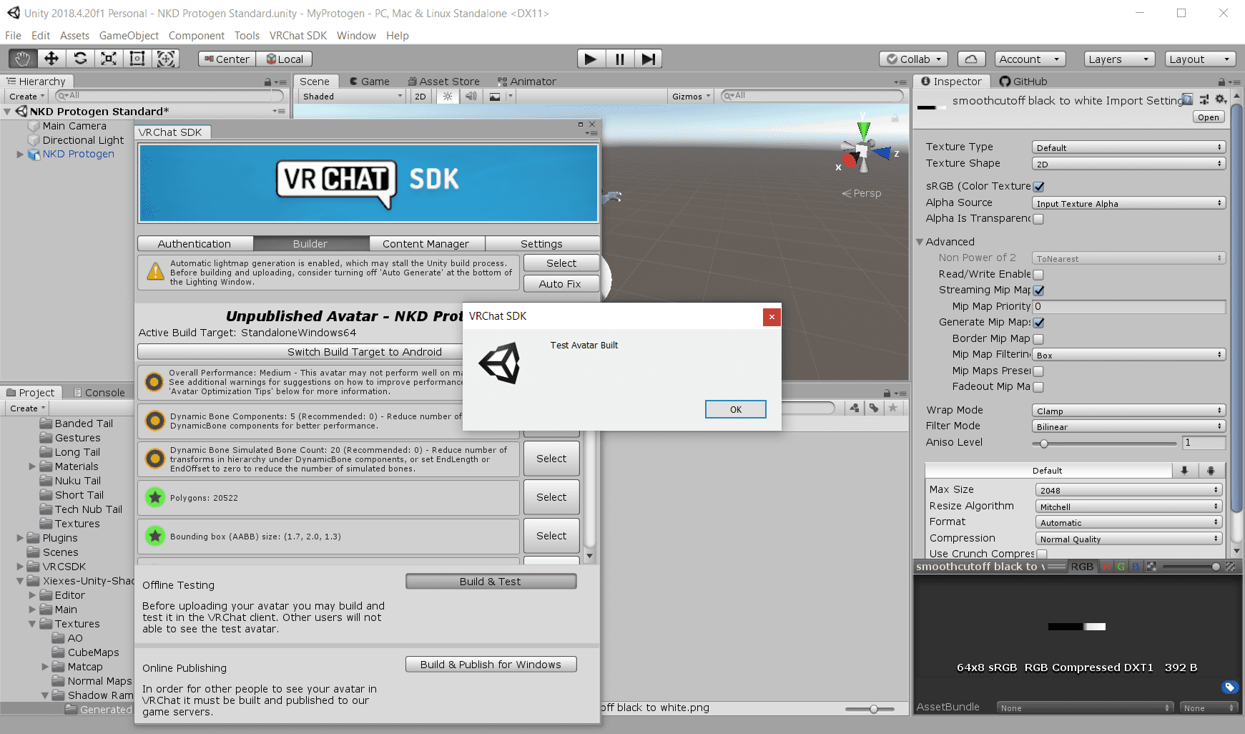Open the VRChat SDK menu
1245x734 pixels.
297,35
